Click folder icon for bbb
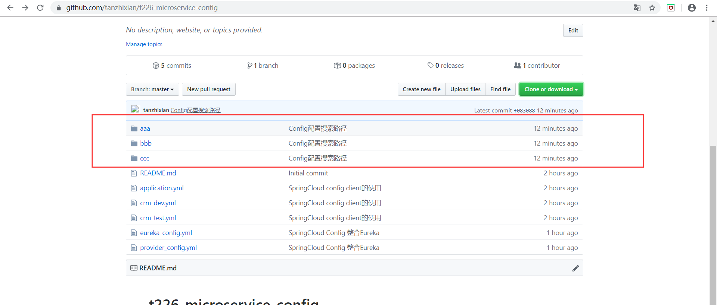The height and width of the screenshot is (305, 717). [x=134, y=143]
